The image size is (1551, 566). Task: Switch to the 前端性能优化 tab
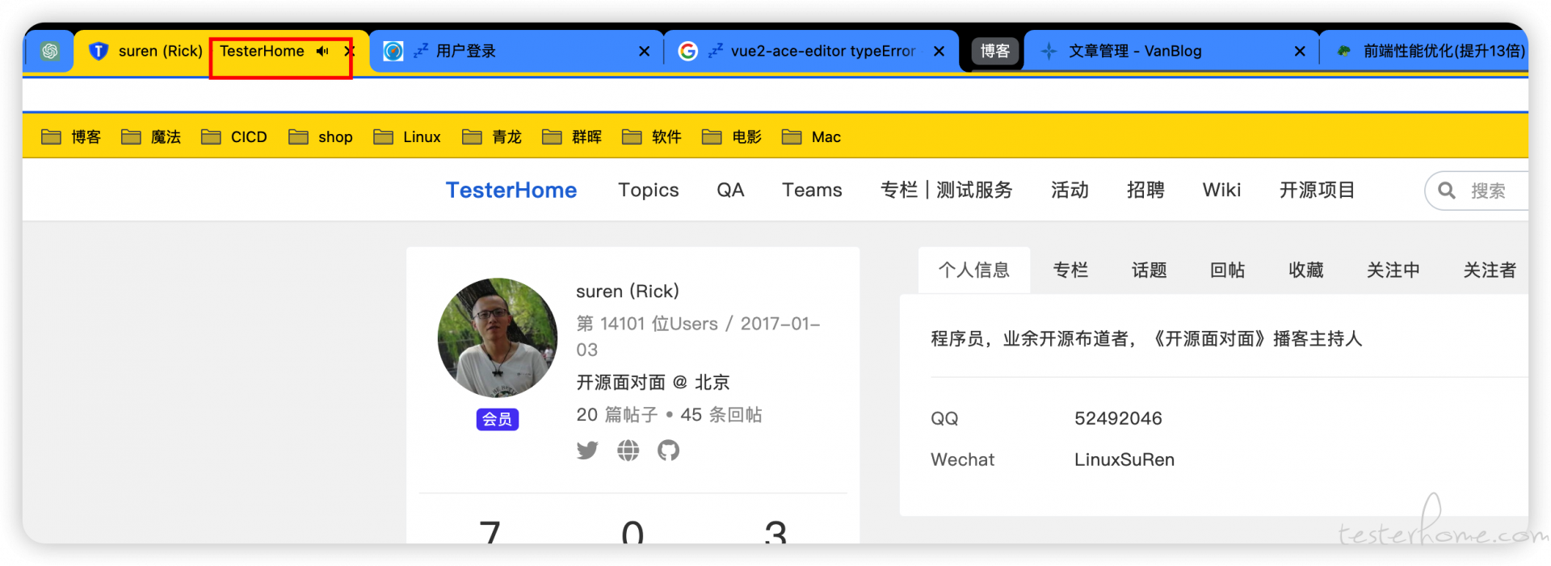tap(1425, 51)
